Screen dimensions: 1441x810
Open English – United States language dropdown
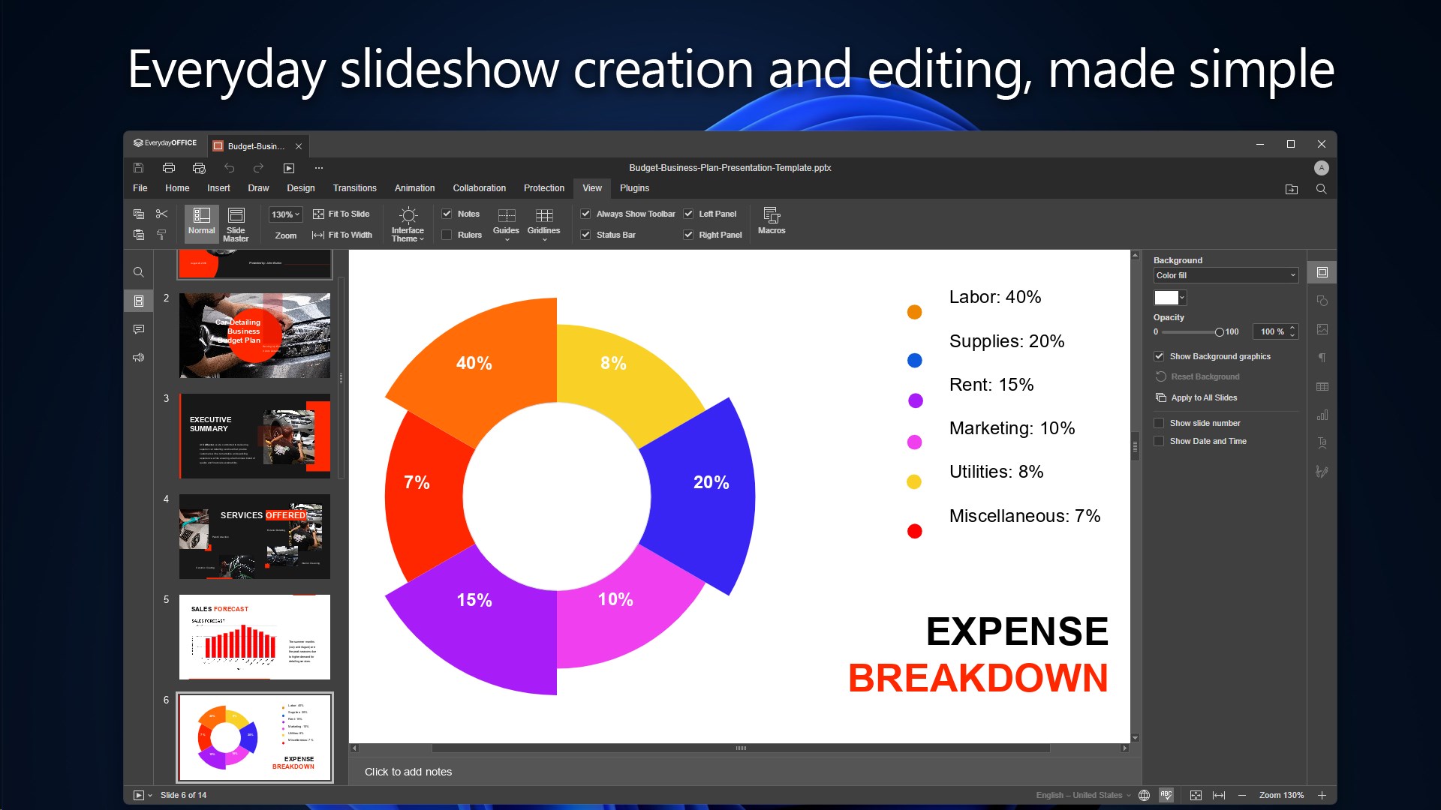1083,795
